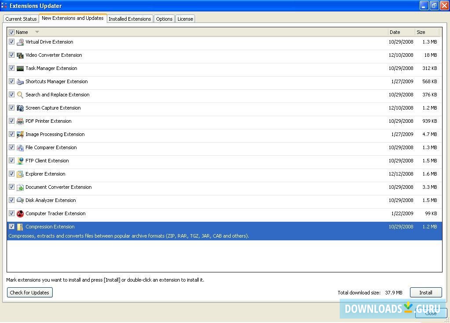This screenshot has height=323, width=450.
Task: Uncheck File Comparer Extension checkbox
Action: click(11, 147)
